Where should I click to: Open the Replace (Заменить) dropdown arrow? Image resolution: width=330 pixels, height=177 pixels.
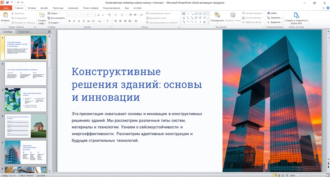282,18
